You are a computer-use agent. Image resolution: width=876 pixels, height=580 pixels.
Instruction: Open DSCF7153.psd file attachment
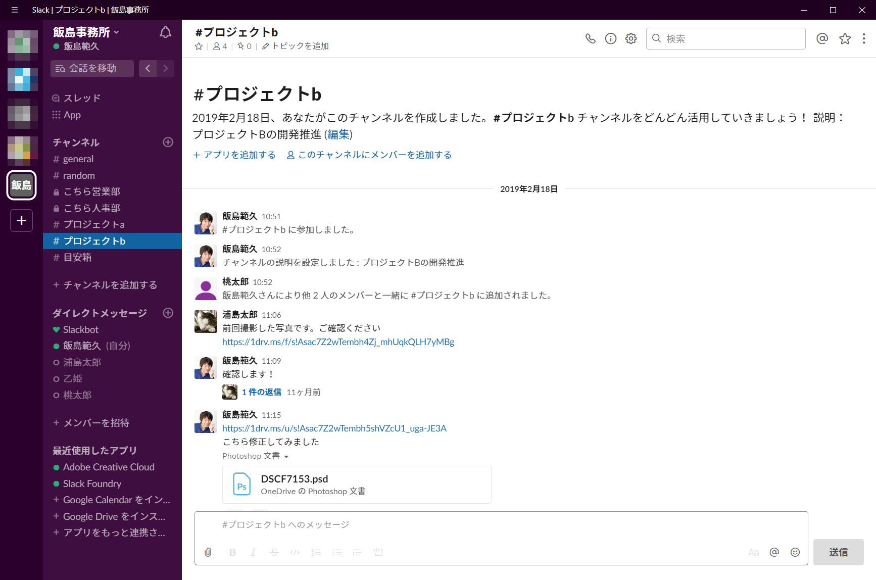pos(357,484)
